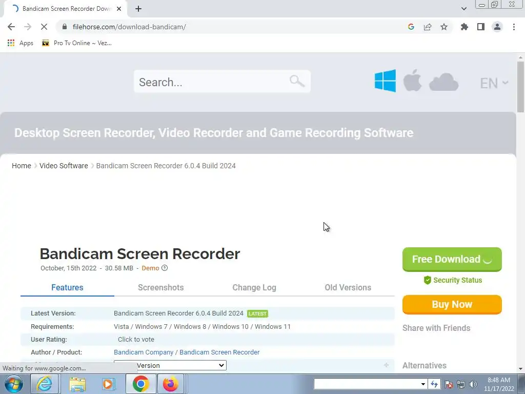Switch to the Old Versions tab
Viewport: 525px width, 394px height.
348,287
